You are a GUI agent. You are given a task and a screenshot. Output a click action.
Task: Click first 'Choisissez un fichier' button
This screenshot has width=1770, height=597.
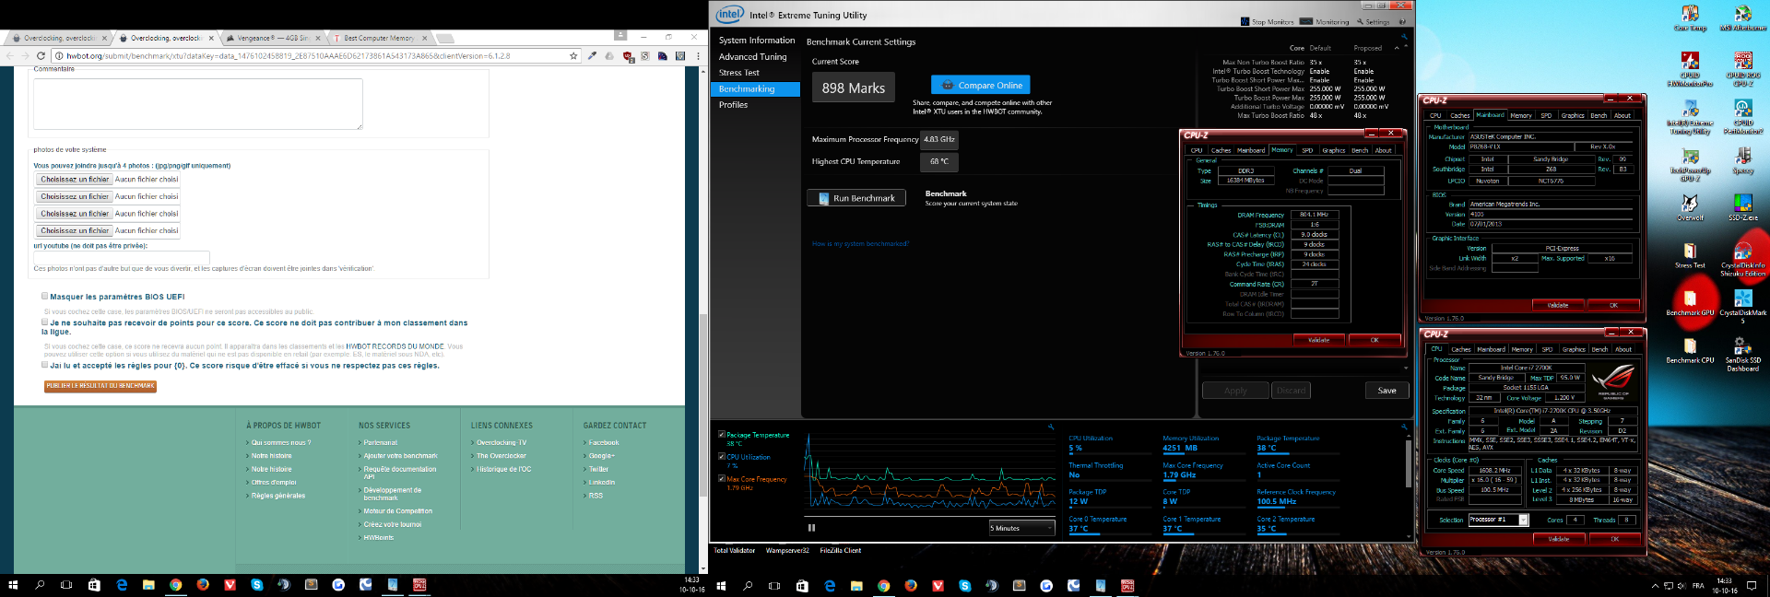pyautogui.click(x=75, y=180)
